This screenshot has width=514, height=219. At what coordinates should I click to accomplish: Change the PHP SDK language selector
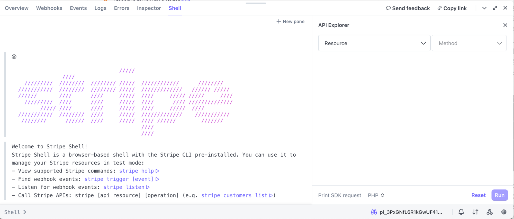click(376, 195)
